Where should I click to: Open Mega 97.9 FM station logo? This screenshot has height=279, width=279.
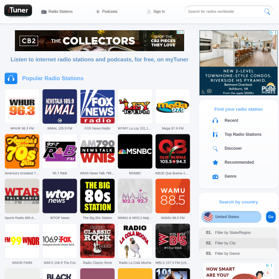coord(173,106)
